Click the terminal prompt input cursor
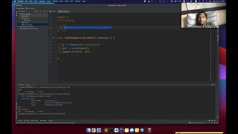Image resolution: width=238 pixels, height=134 pixels. coord(64,114)
